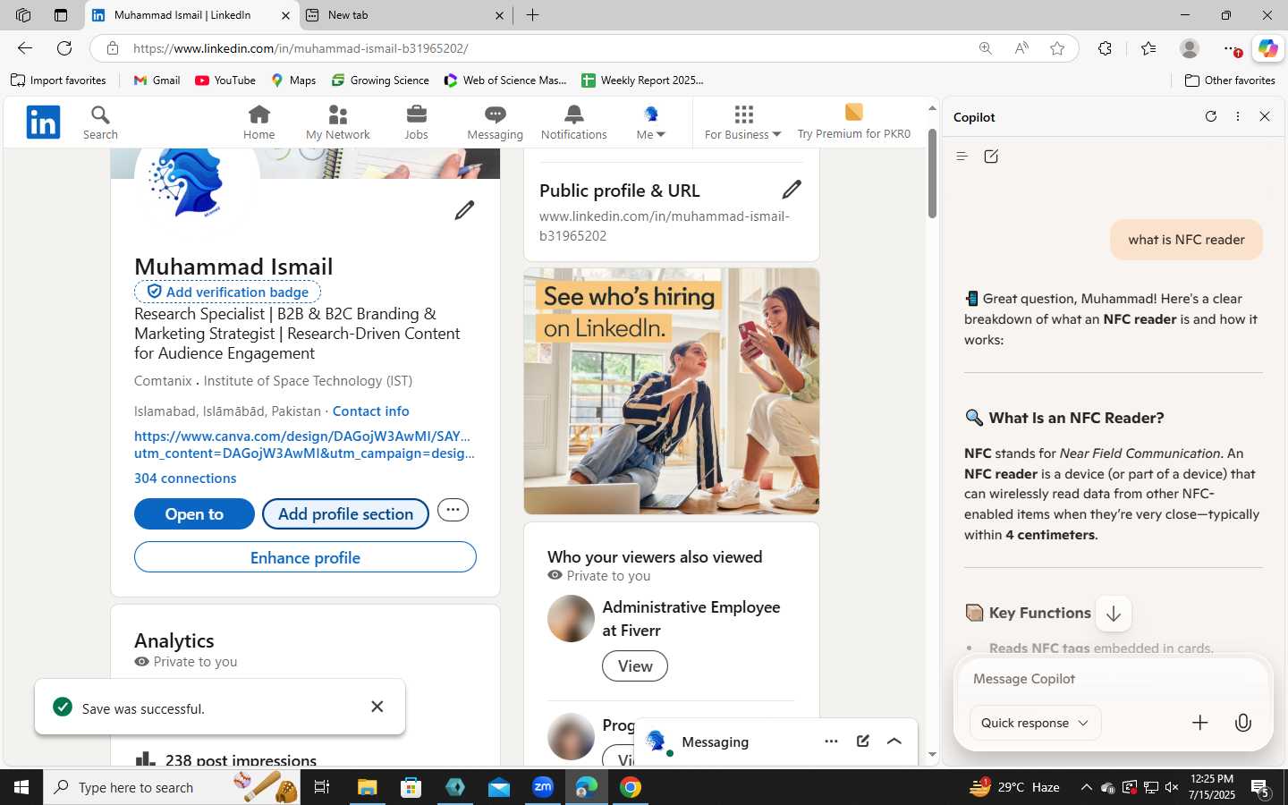
Task: Open profile more options ellipsis
Action: tap(453, 510)
